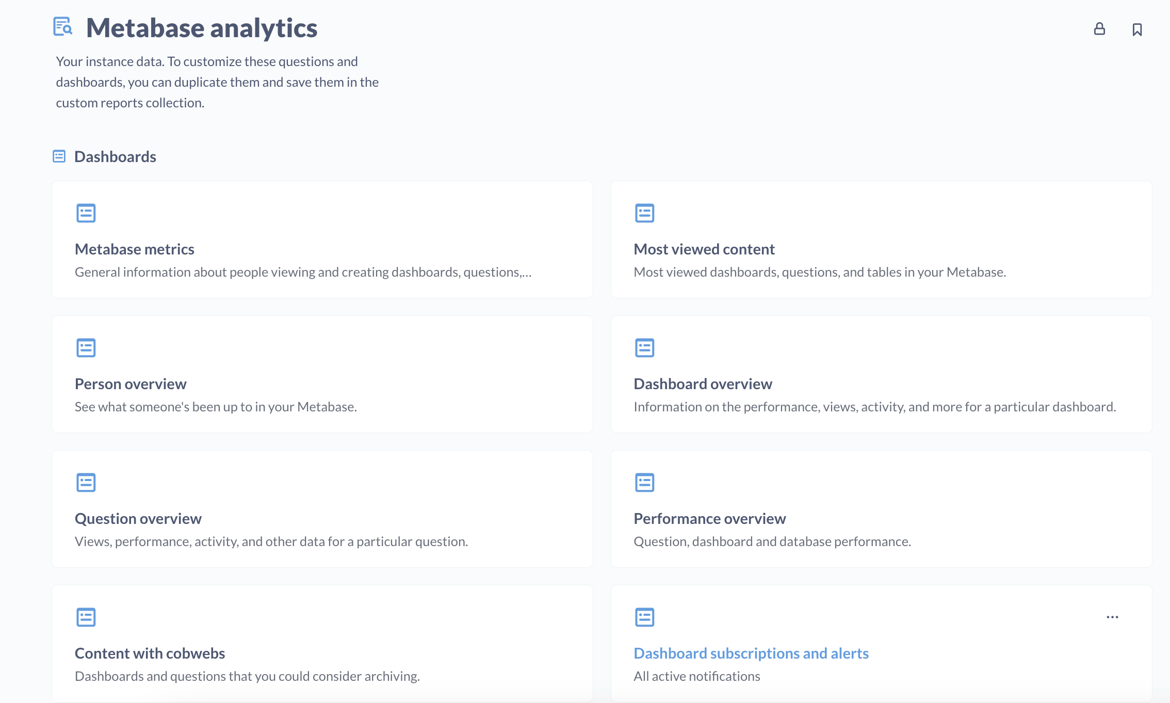Click the Dashboards section heading
Screen dimensions: 1170x703
coord(115,156)
